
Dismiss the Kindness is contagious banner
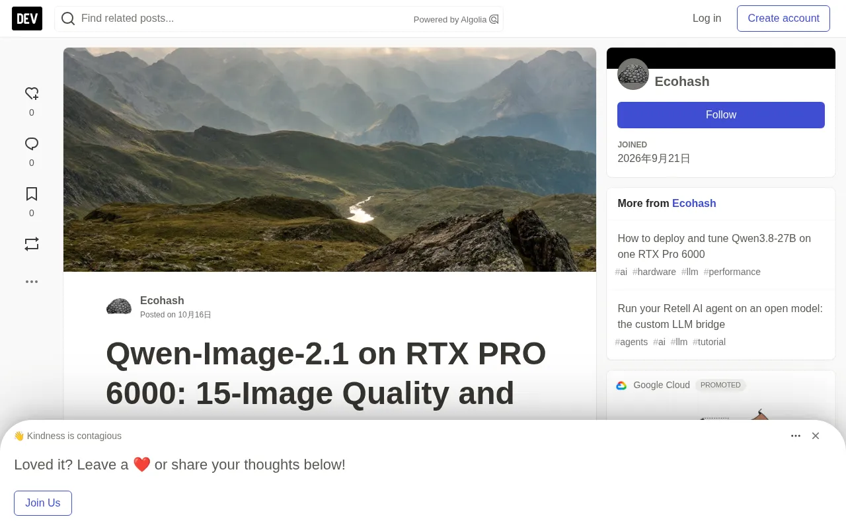pos(816,436)
